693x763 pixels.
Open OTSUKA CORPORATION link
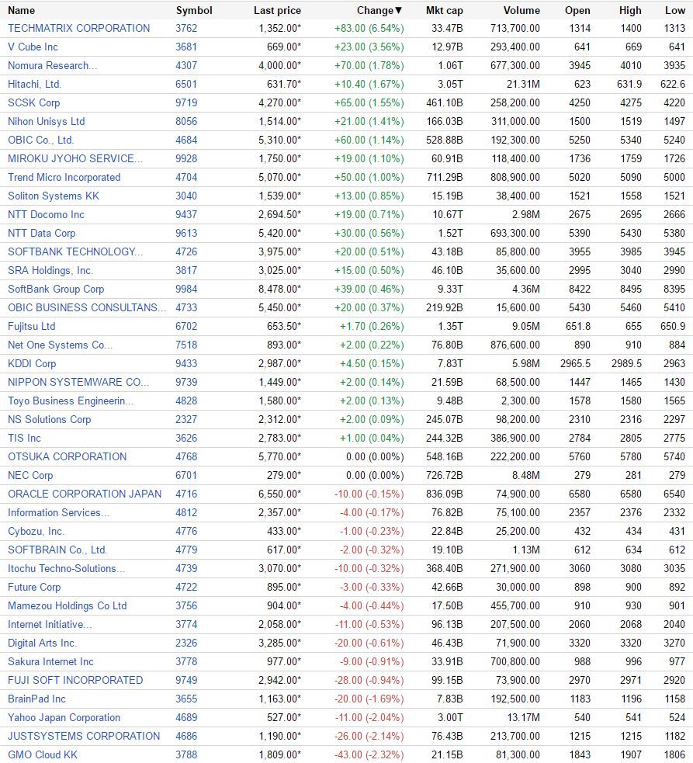(x=68, y=457)
